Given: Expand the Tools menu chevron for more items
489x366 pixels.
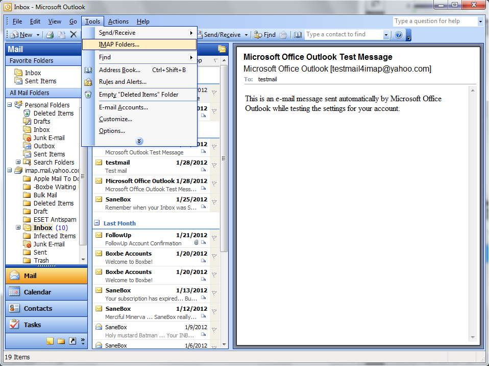Looking at the screenshot, I should (x=139, y=141).
